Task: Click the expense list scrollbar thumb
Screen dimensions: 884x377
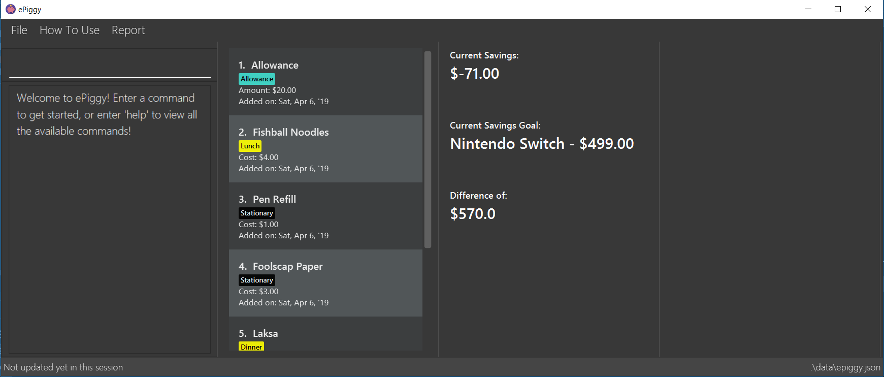Action: pyautogui.click(x=428, y=149)
